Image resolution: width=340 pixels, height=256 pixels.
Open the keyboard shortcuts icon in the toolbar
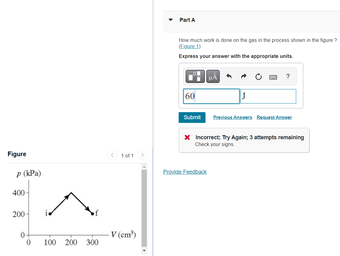point(273,76)
